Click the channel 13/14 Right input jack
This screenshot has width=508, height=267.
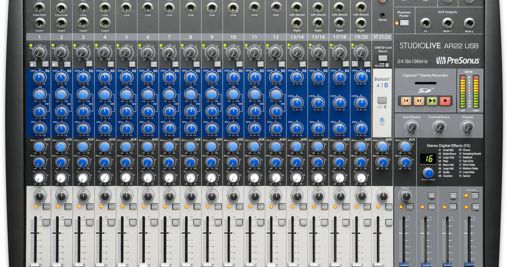click(297, 23)
